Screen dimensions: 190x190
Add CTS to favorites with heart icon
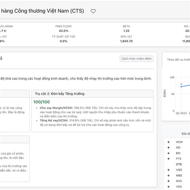click(x=93, y=11)
